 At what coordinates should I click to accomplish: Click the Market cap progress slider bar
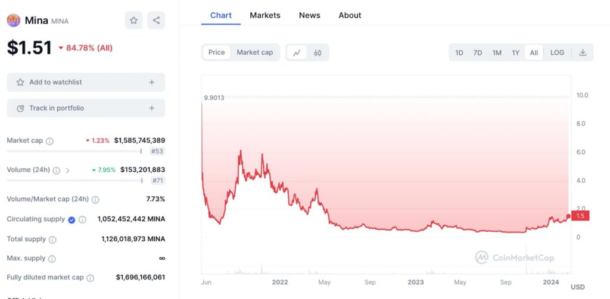[x=74, y=151]
